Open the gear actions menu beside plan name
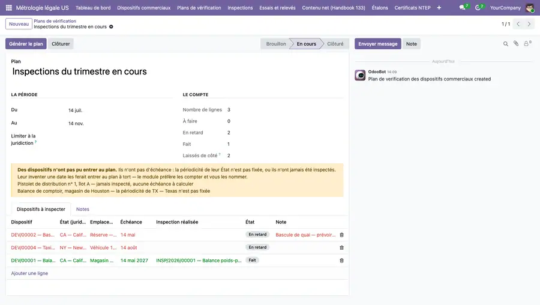The height and width of the screenshot is (305, 540). coord(111,26)
